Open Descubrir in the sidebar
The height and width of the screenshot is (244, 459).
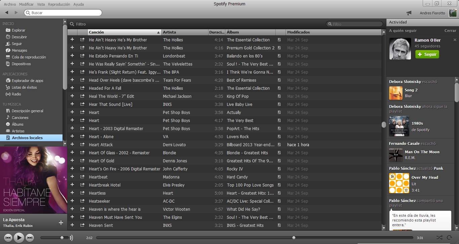(19, 37)
